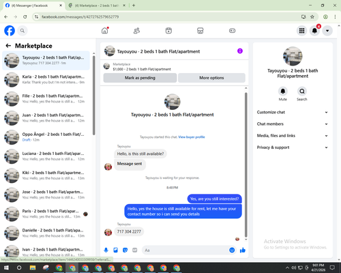Click More options button
This screenshot has width=341, height=273.
(x=211, y=78)
